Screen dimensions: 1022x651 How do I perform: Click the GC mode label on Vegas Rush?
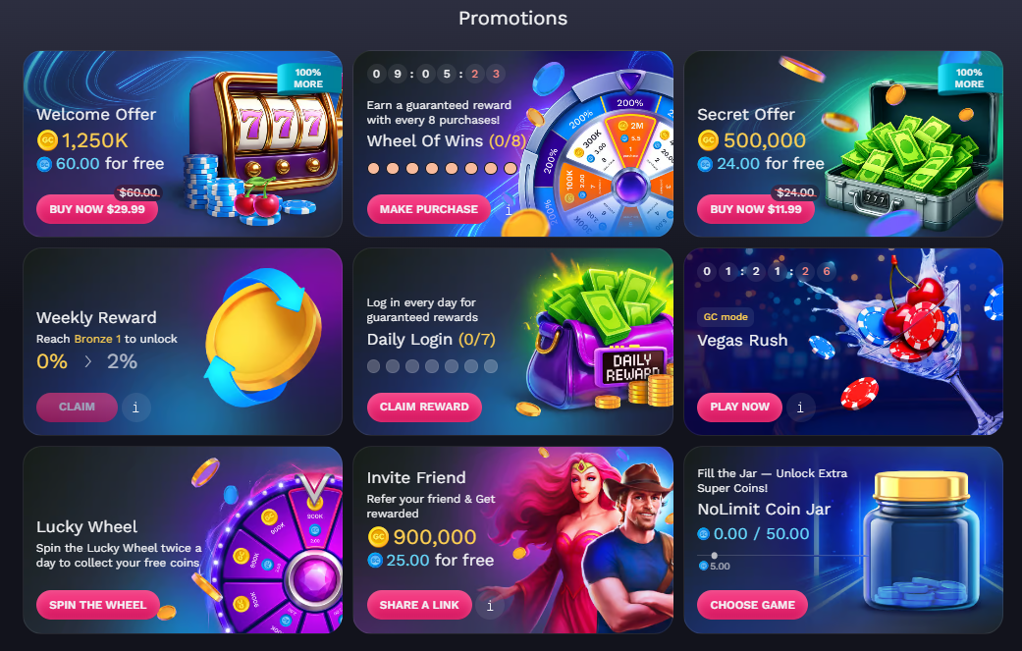tap(726, 317)
